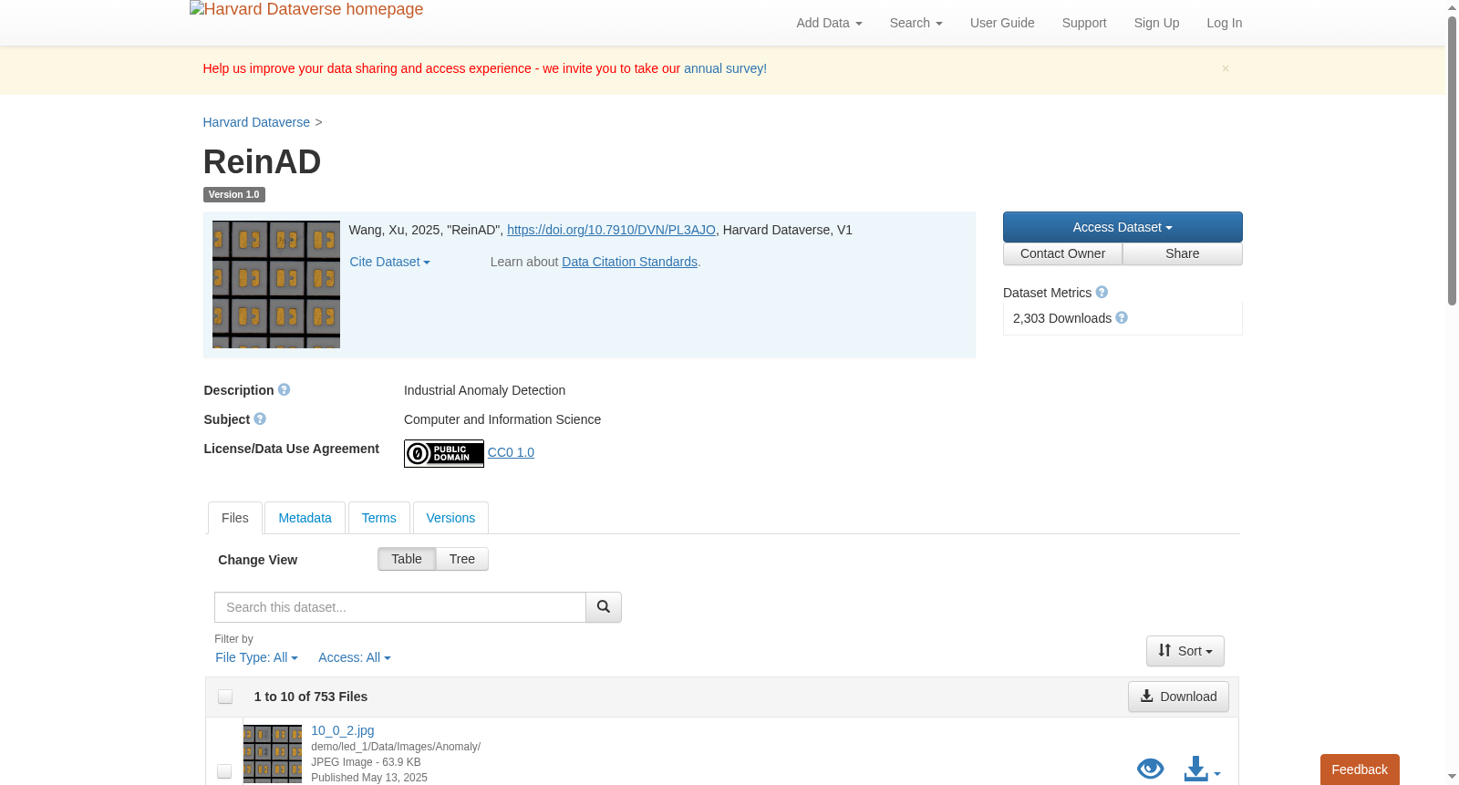Open the Add Data dropdown menu
Screen dimensions: 1459x785
click(829, 23)
